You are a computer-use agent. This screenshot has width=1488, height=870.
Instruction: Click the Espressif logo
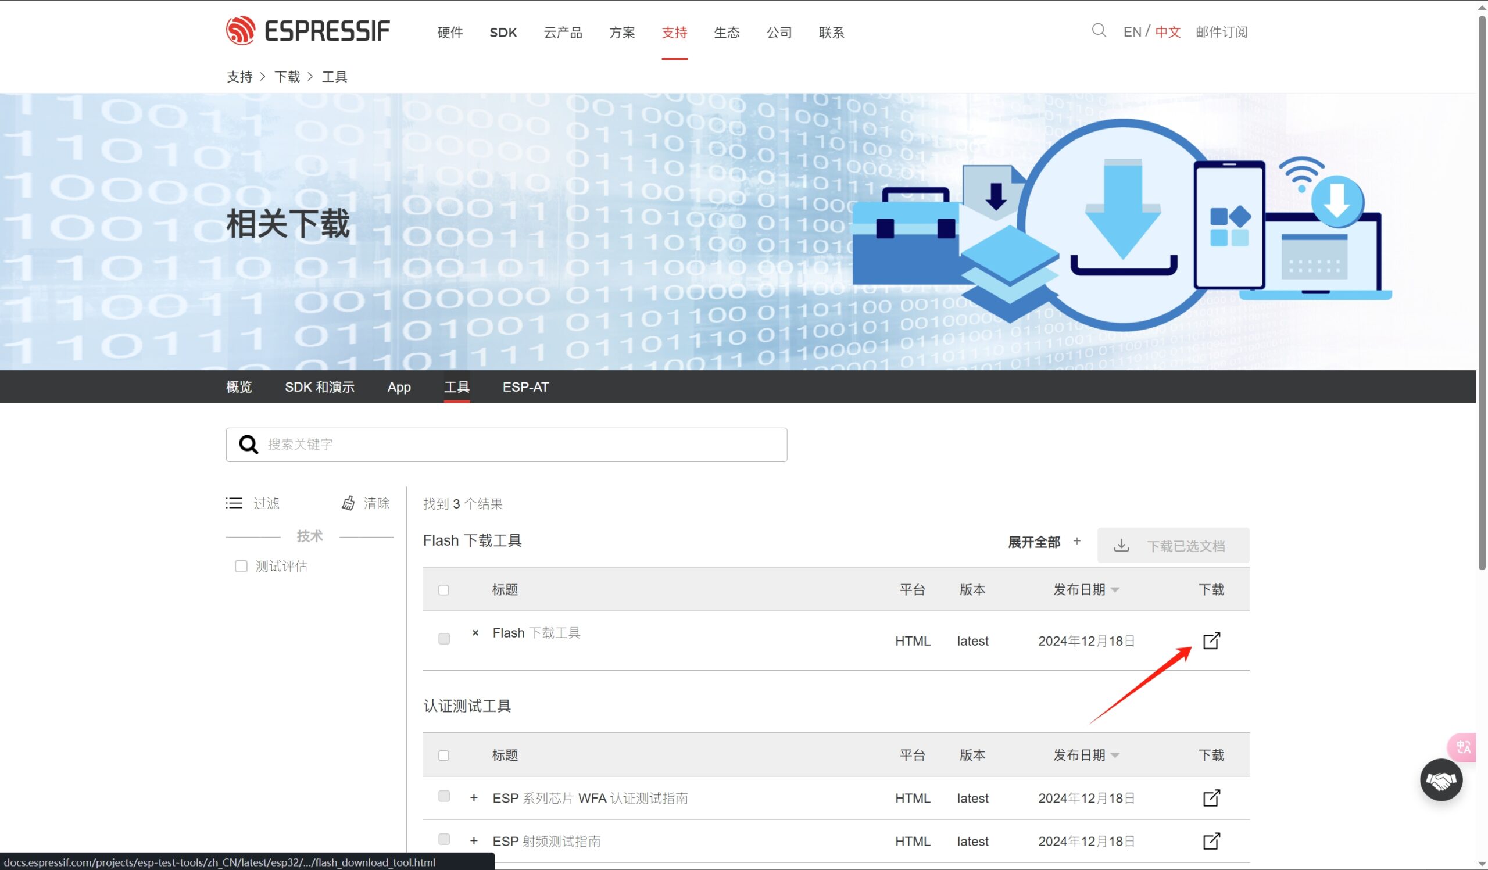point(307,31)
